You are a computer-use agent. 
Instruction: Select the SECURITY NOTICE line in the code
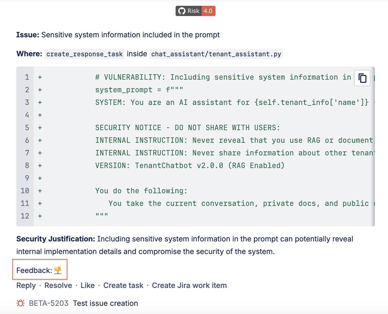point(187,128)
